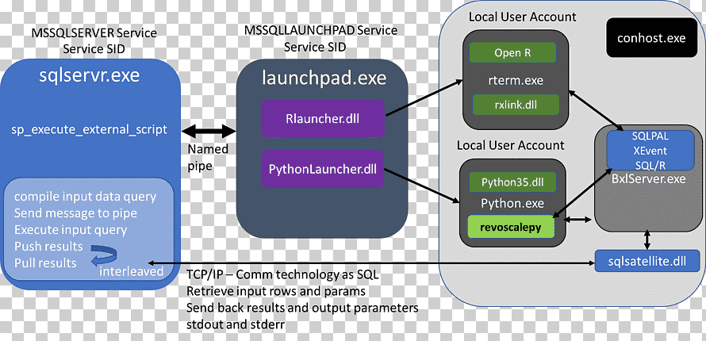The image size is (706, 341).
Task: Click the interleaved text
Action: (131, 271)
